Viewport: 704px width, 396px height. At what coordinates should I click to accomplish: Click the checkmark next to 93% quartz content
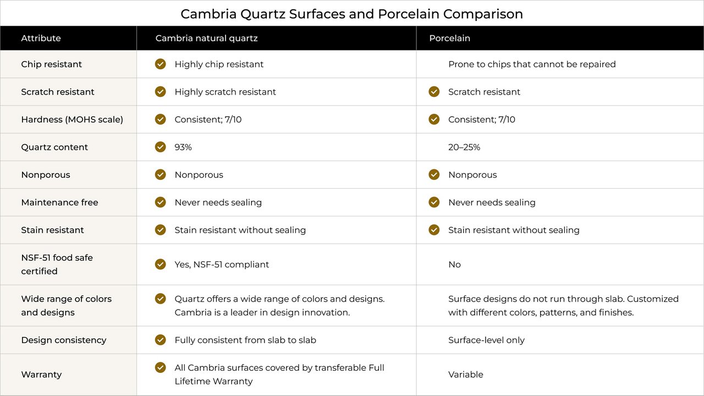(160, 147)
